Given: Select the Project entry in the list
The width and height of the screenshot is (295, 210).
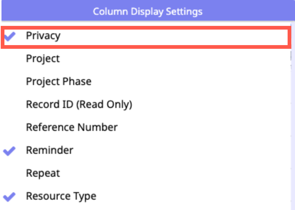Looking at the screenshot, I should [x=43, y=59].
